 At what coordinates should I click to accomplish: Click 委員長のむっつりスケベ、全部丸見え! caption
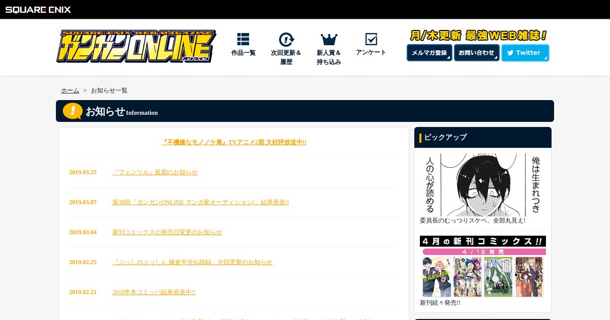[x=473, y=220]
